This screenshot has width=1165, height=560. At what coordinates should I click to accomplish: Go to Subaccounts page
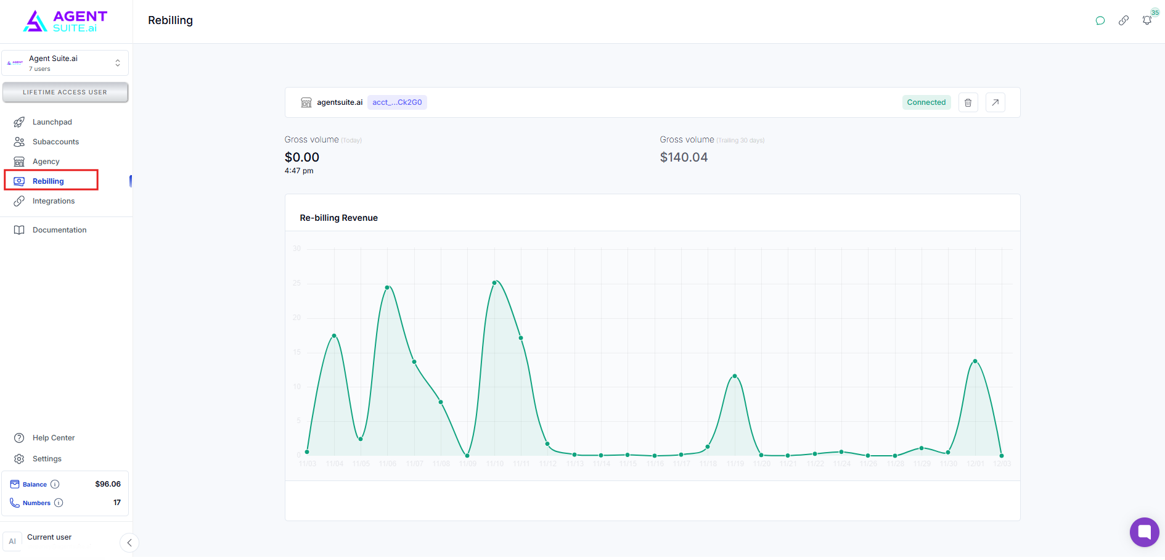point(55,142)
